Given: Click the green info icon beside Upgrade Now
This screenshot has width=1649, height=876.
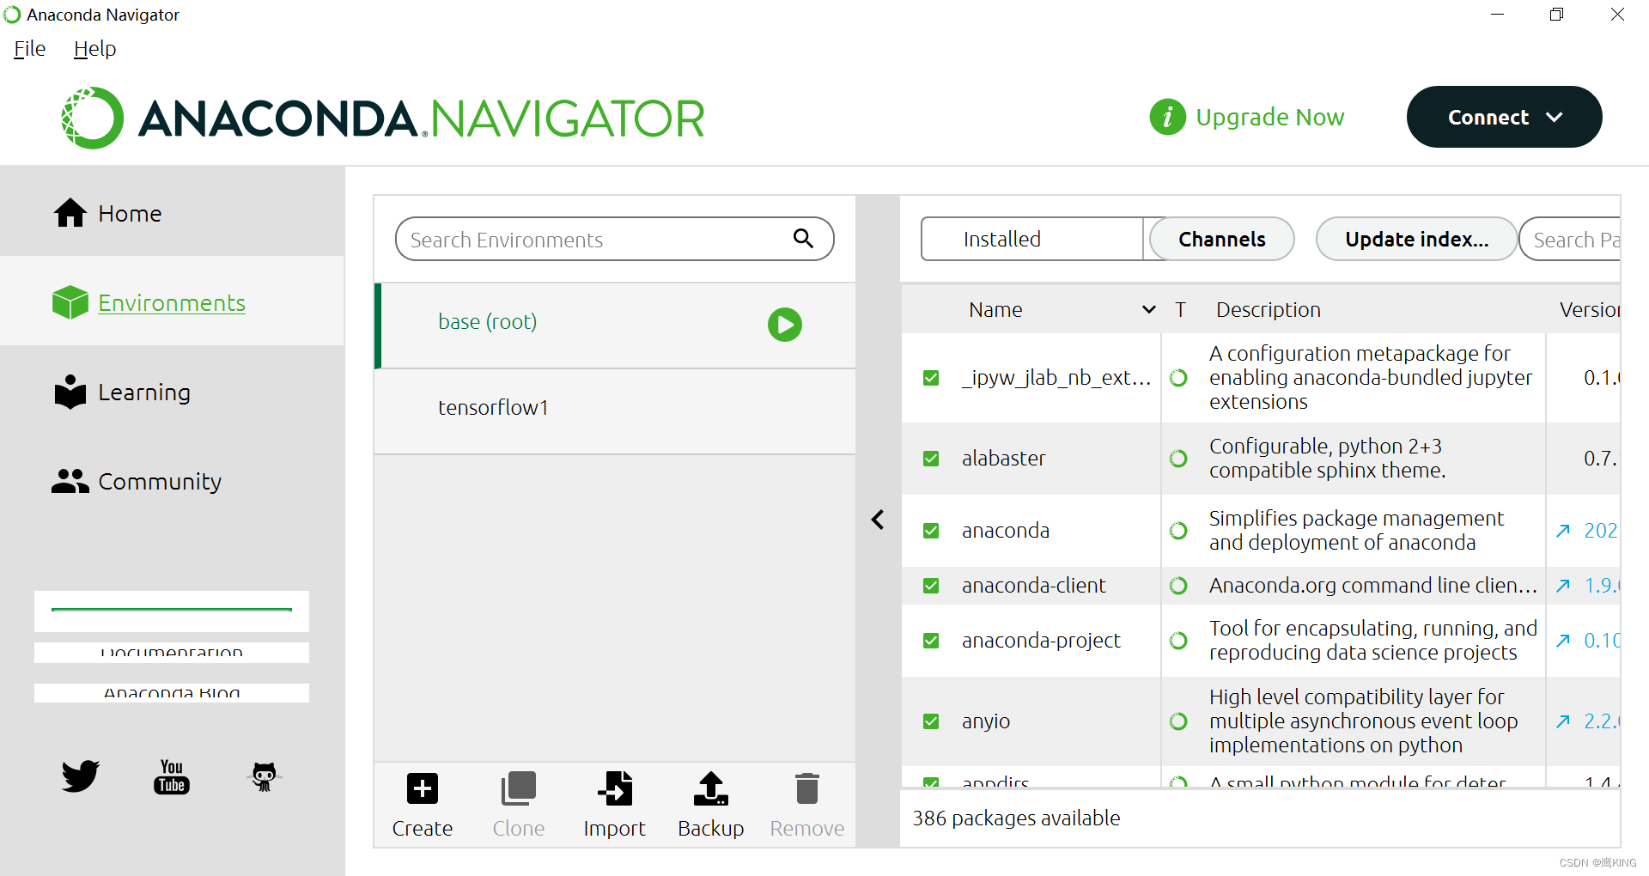Looking at the screenshot, I should coord(1167,117).
